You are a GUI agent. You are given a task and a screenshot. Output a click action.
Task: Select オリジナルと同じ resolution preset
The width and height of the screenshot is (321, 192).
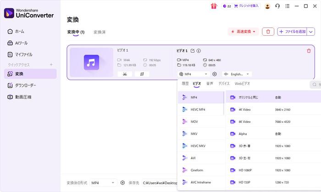coord(273,97)
